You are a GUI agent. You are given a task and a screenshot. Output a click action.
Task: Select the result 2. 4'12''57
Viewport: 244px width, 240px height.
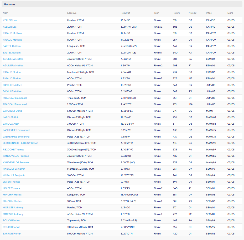126,104
